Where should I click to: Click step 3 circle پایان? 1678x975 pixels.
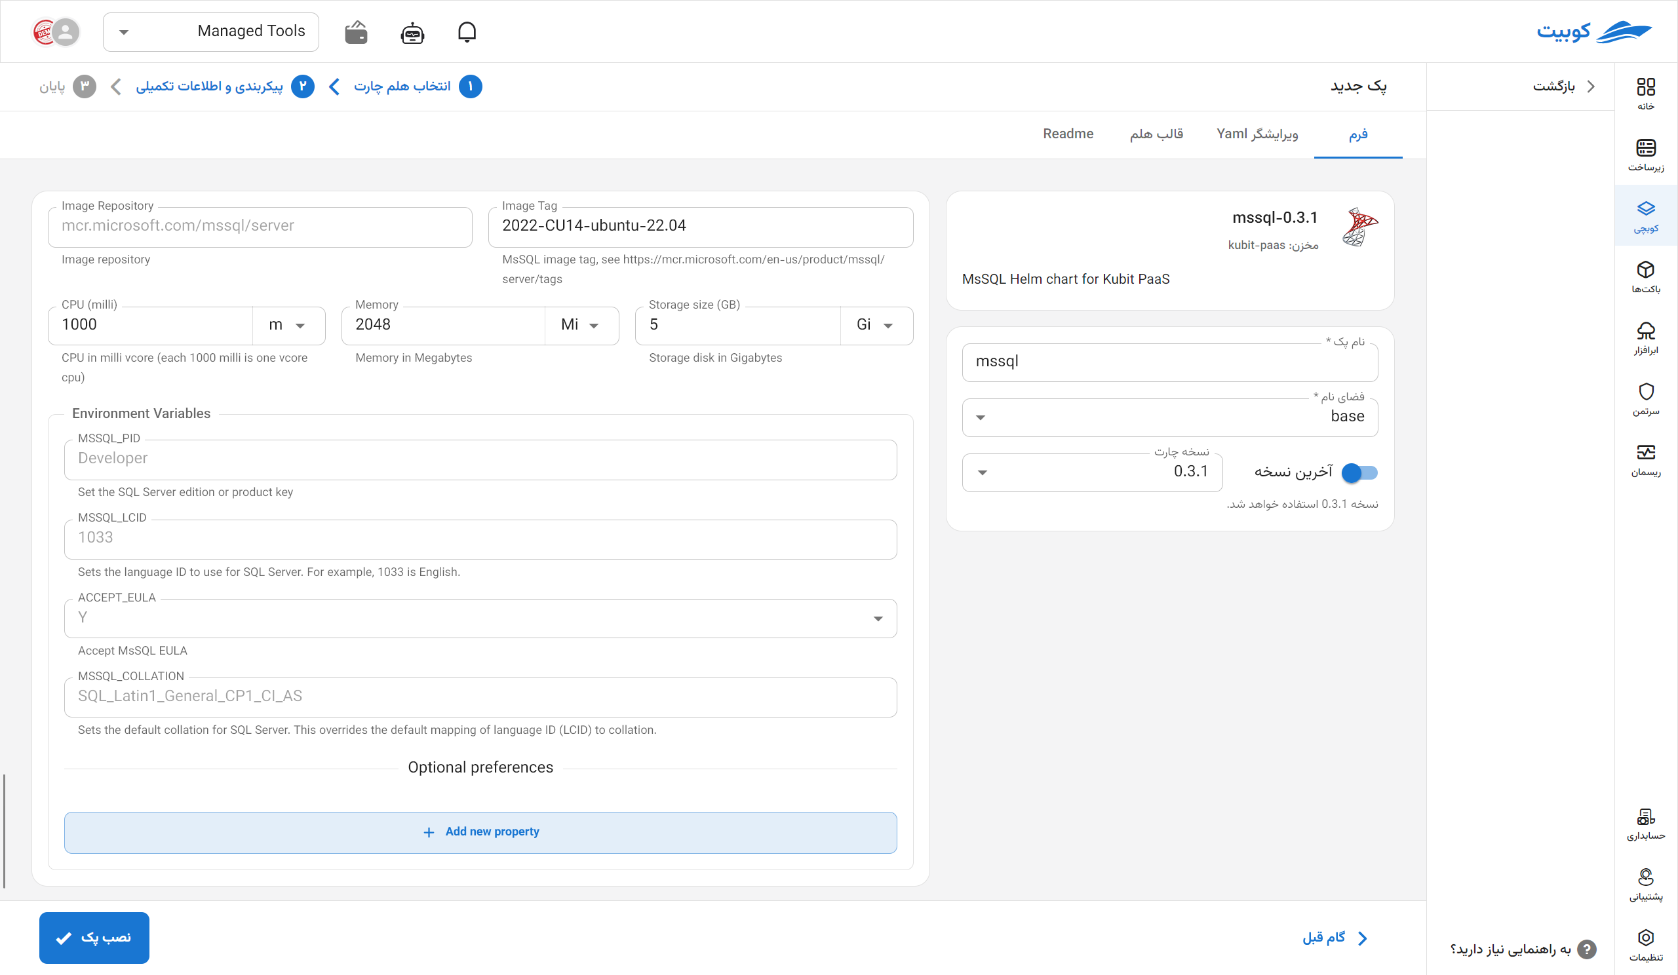(85, 86)
